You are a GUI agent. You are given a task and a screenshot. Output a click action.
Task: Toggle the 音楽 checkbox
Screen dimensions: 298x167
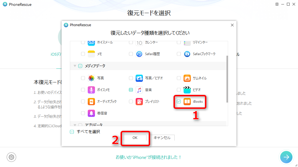point(131,90)
